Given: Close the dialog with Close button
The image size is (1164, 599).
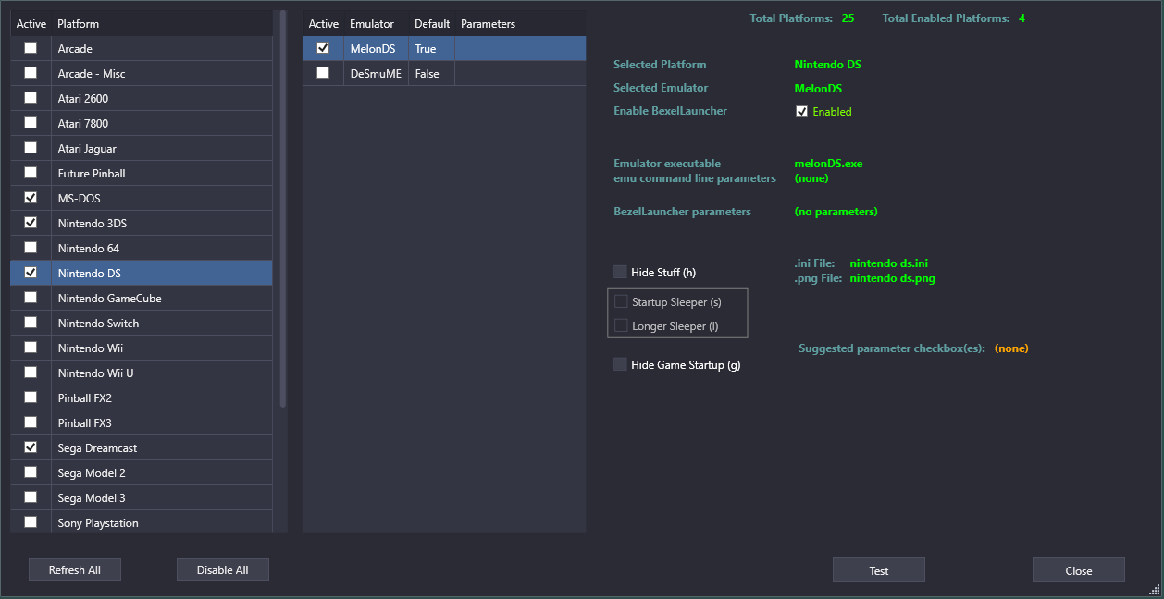Looking at the screenshot, I should (x=1078, y=570).
